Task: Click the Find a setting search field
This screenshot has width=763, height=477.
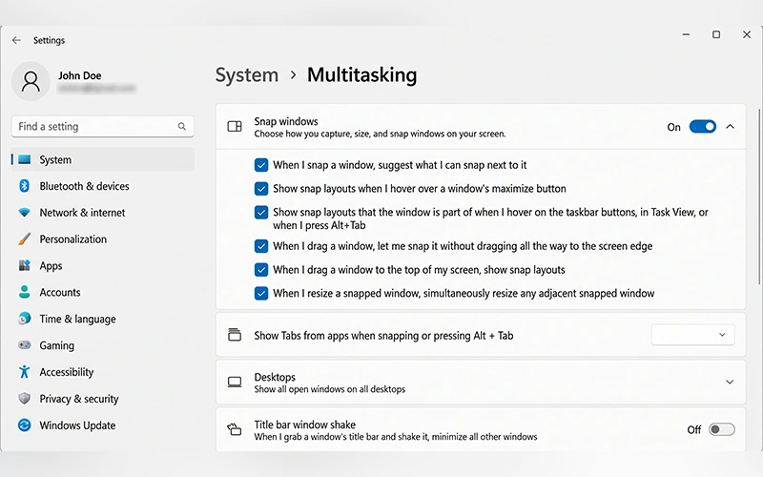Action: click(103, 127)
